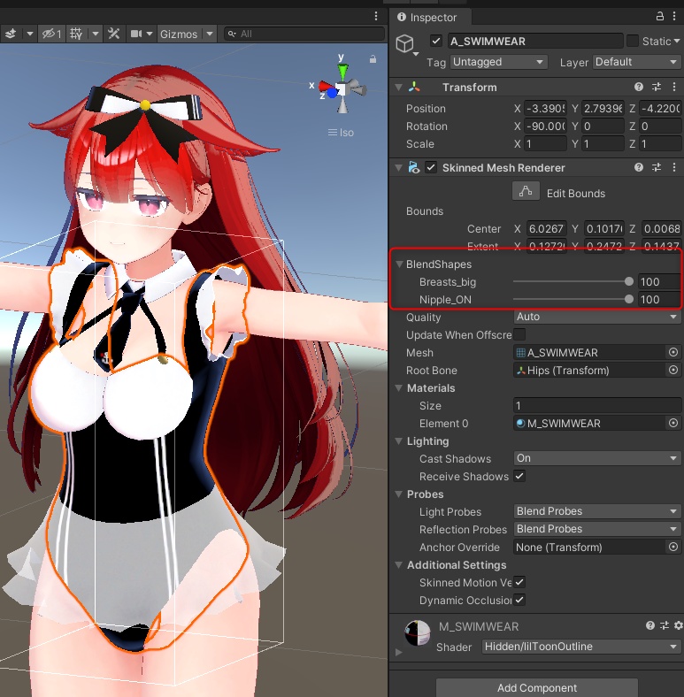The image size is (684, 697).
Task: Open Element 0 material picker circle
Action: tap(673, 423)
